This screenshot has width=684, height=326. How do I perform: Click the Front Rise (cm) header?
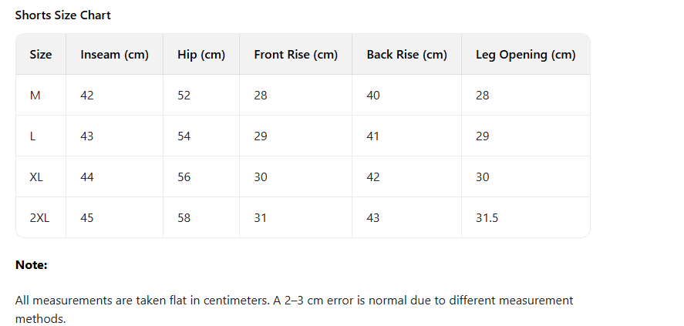[295, 55]
